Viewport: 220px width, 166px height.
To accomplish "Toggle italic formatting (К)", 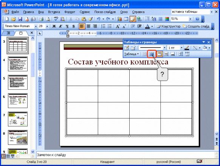I will click(60, 26).
